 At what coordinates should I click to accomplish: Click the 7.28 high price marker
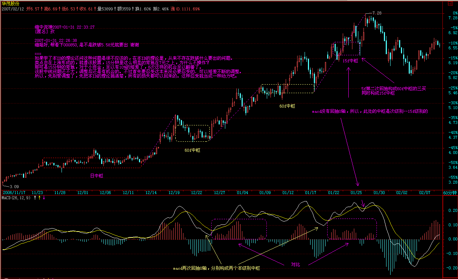click(x=376, y=13)
